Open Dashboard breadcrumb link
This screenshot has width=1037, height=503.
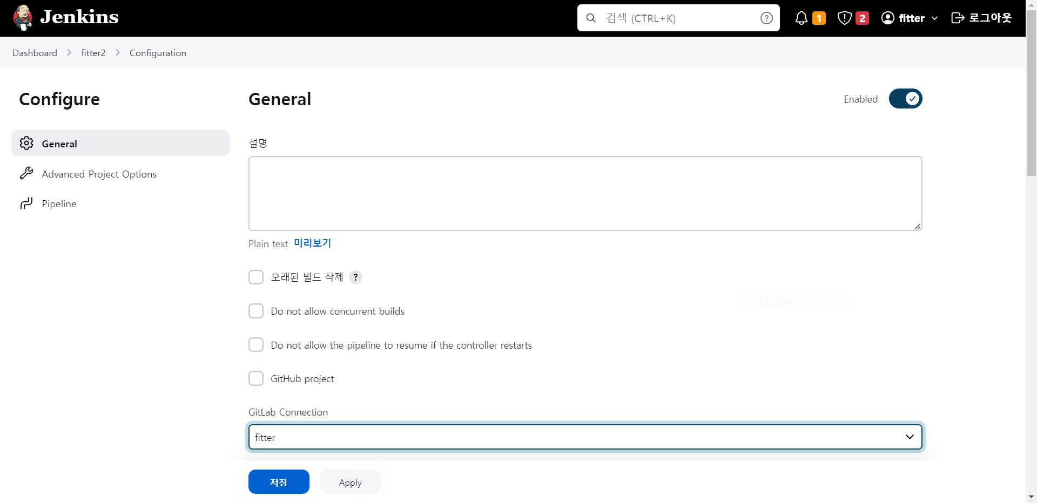click(x=35, y=53)
